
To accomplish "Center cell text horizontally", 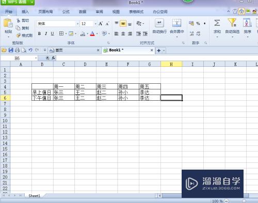I will [123, 34].
